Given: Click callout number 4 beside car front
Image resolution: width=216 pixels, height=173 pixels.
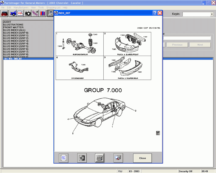Looking at the screenshot, I should click(68, 119).
